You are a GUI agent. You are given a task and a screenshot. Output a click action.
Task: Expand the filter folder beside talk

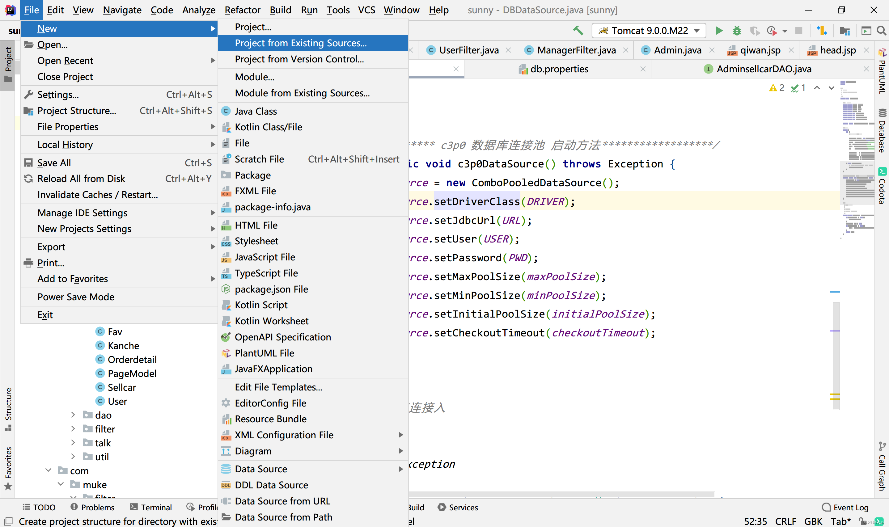point(73,429)
